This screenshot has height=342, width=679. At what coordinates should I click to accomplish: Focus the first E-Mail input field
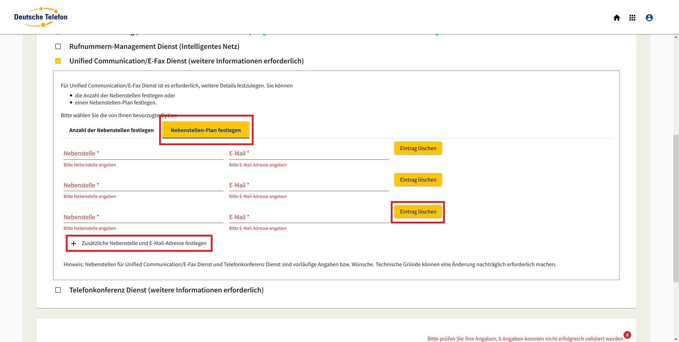pos(309,153)
